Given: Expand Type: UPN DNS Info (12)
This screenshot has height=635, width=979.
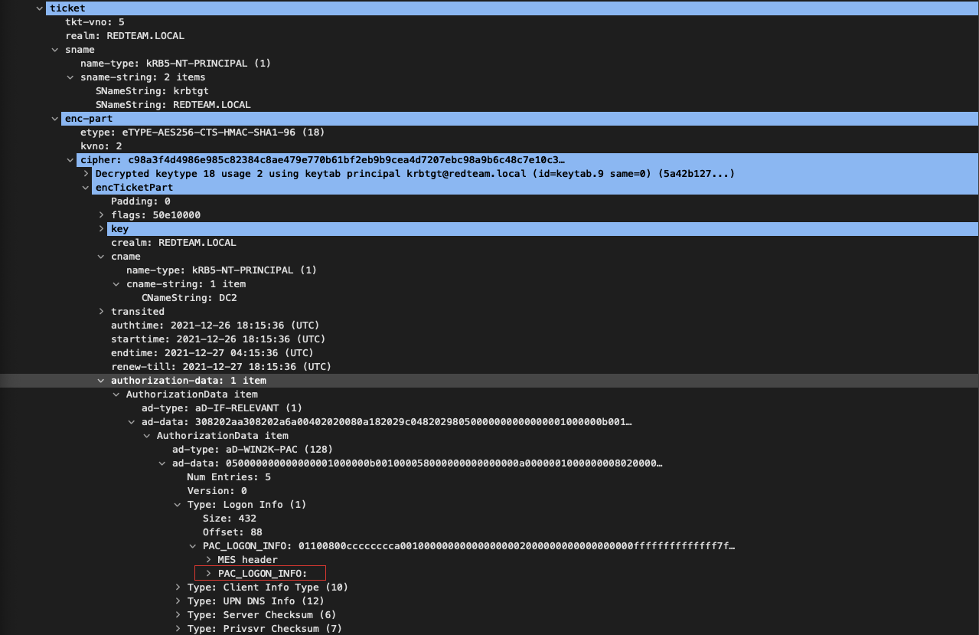Looking at the screenshot, I should (x=178, y=601).
